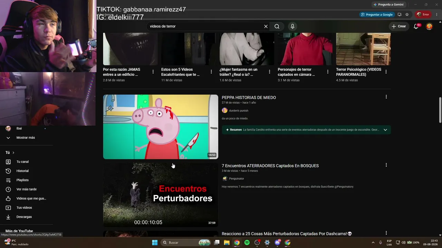The height and width of the screenshot is (248, 442).
Task: Open the taskbar volume control
Action: pos(403,242)
